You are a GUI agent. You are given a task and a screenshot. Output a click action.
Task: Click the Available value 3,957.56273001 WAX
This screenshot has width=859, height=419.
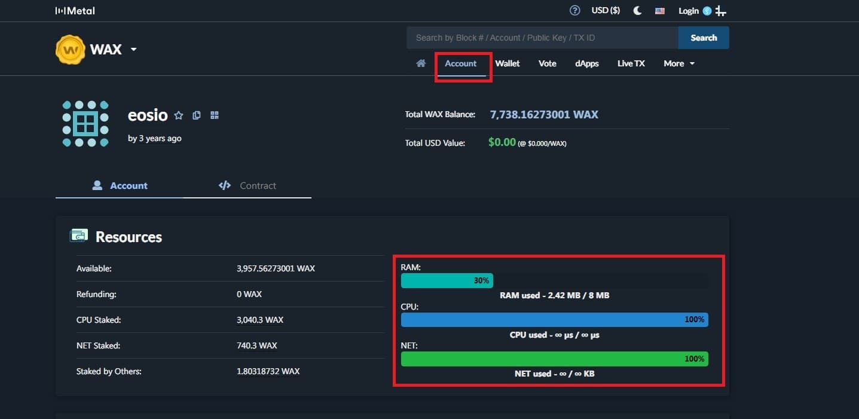276,268
